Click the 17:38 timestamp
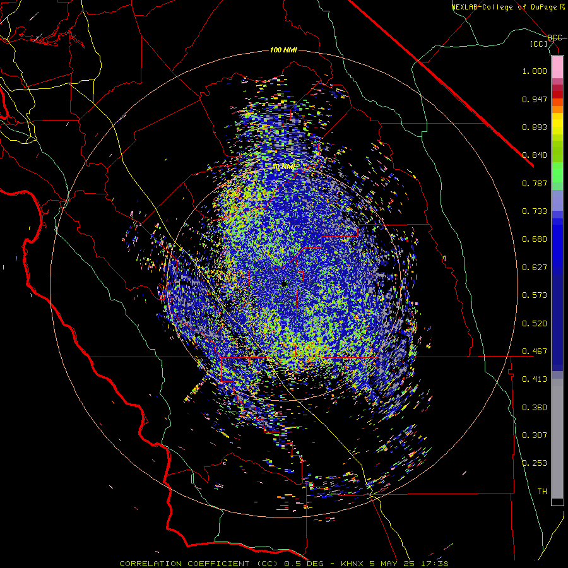568x568 pixels. coord(435,564)
